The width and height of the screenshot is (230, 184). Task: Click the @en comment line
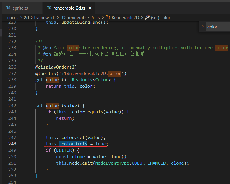[x=133, y=48]
